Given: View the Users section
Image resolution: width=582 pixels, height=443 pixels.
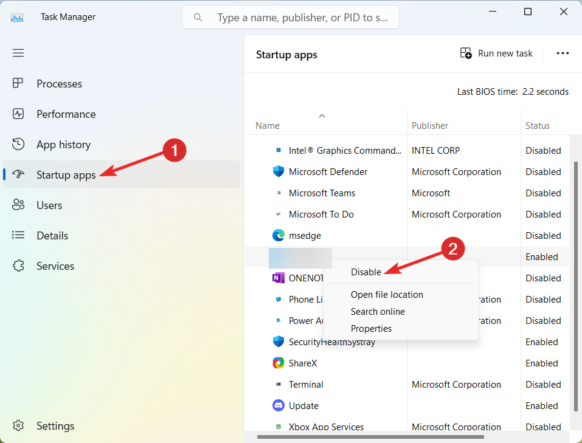Looking at the screenshot, I should tap(49, 205).
